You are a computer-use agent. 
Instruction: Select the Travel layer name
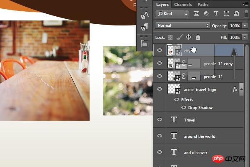click(x=190, y=120)
